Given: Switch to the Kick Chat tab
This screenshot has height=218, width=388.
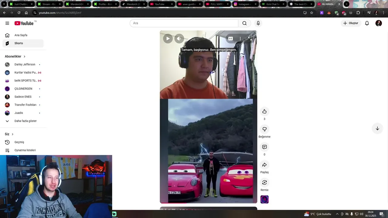Looking at the screenshot, I should [273, 4].
